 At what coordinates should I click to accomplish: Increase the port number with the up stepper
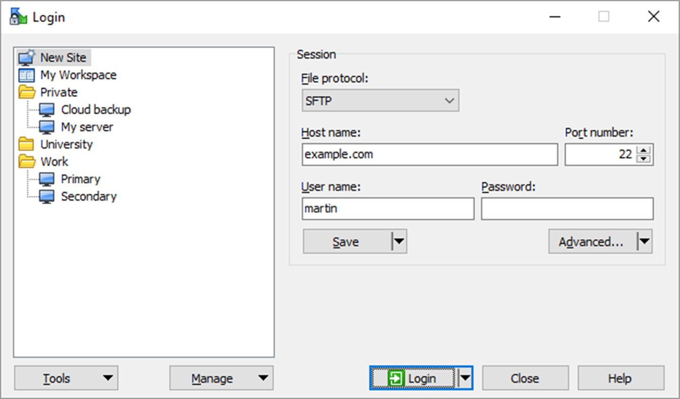coord(643,150)
